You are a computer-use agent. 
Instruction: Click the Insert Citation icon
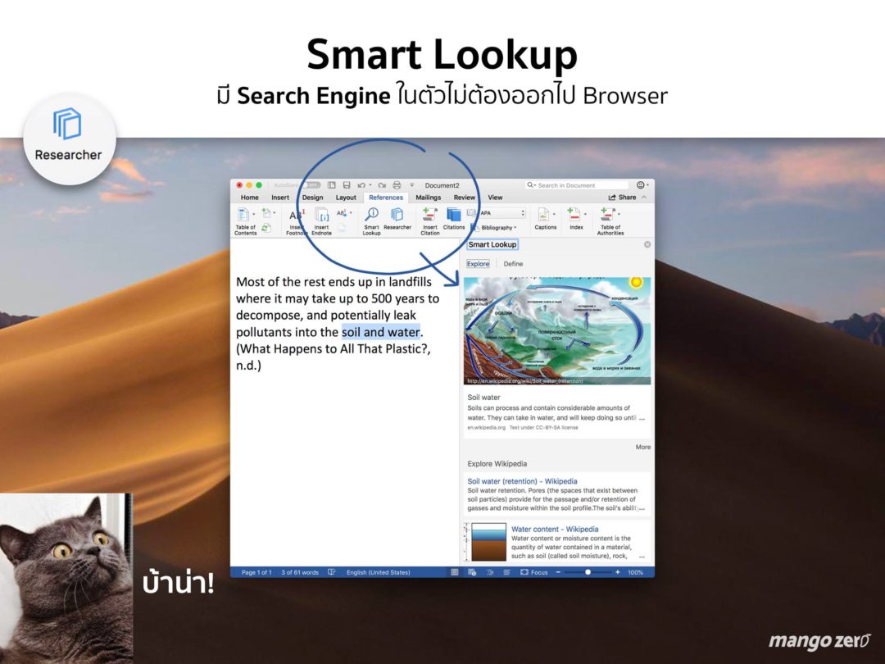429,216
